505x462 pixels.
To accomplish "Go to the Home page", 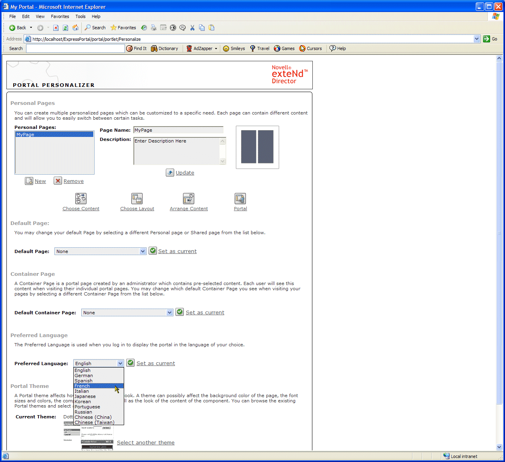I will pos(75,28).
